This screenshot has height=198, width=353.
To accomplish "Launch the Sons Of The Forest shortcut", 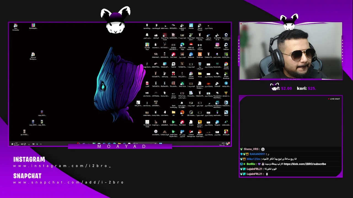I will tap(165, 37).
